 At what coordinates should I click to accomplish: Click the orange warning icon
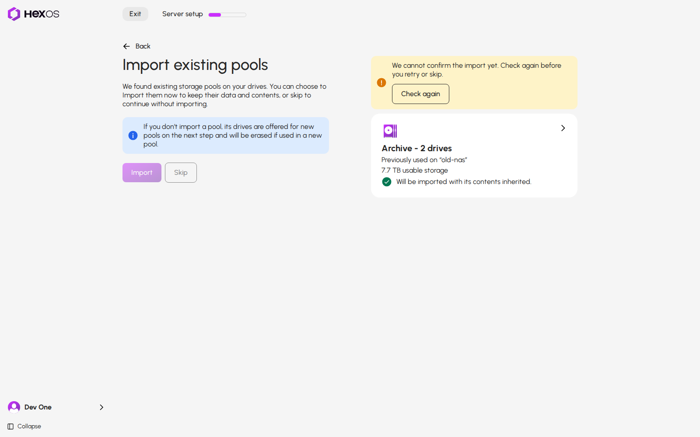(381, 83)
